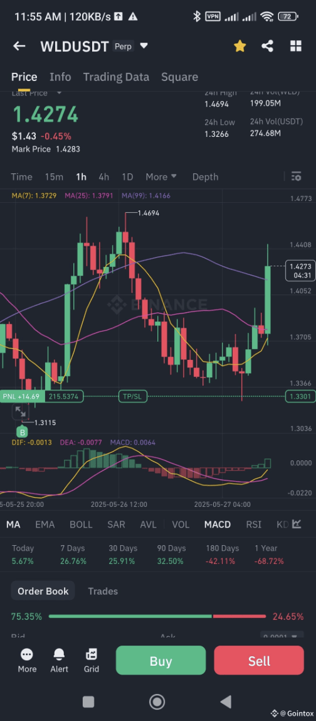The height and width of the screenshot is (721, 316).
Task: Open the Trading Data tab
Action: 116,77
